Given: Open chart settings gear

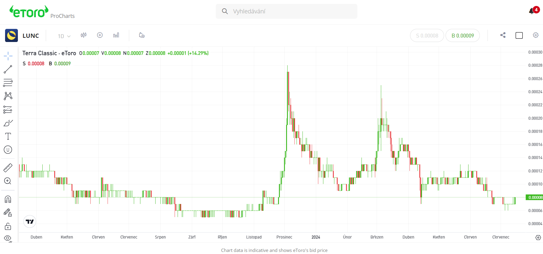Looking at the screenshot, I should pos(536,35).
